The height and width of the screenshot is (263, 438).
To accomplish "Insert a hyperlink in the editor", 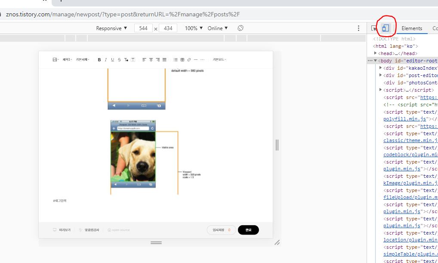I will click(189, 59).
